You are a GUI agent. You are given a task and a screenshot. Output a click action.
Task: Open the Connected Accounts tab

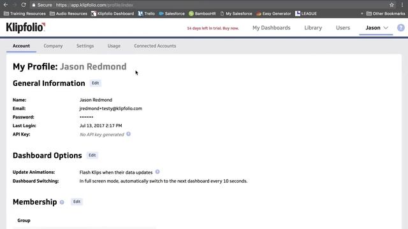(x=155, y=46)
